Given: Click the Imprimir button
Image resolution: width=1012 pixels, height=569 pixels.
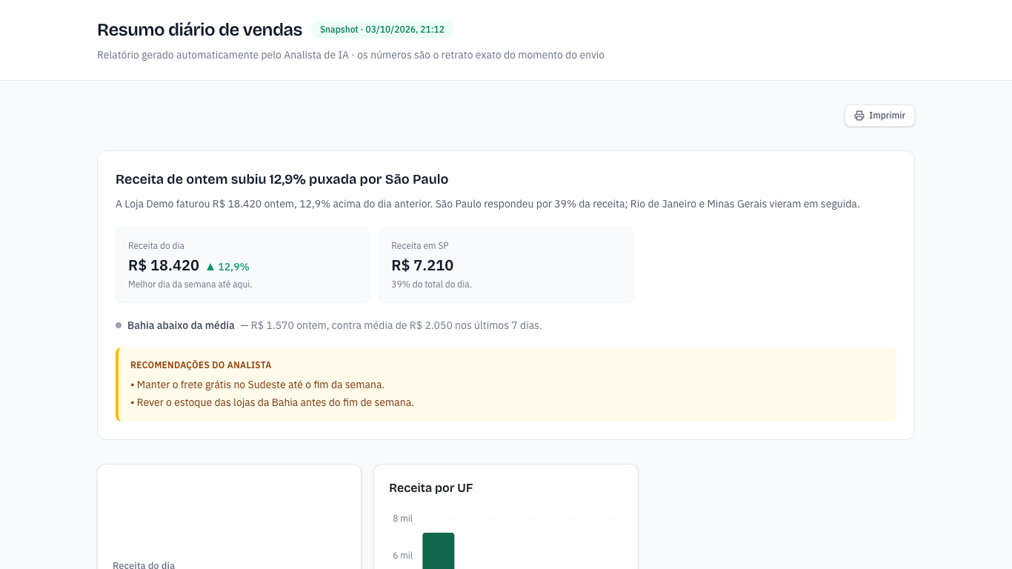Looking at the screenshot, I should pos(879,116).
